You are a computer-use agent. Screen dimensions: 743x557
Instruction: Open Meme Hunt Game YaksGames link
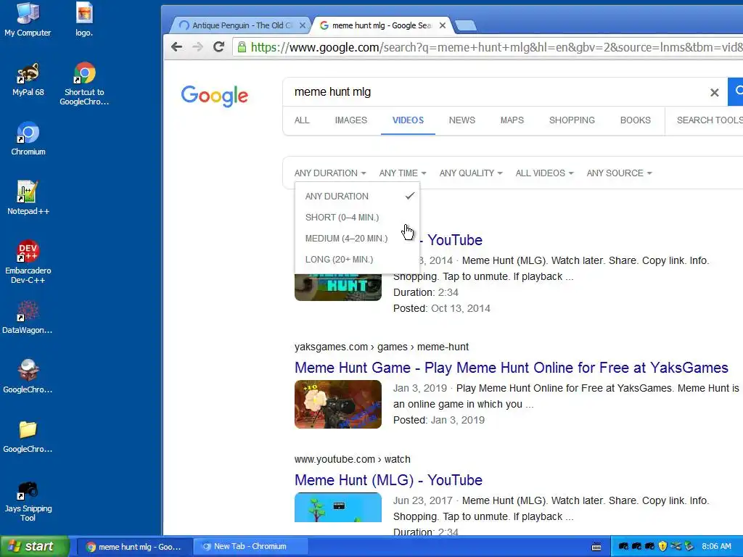click(512, 368)
